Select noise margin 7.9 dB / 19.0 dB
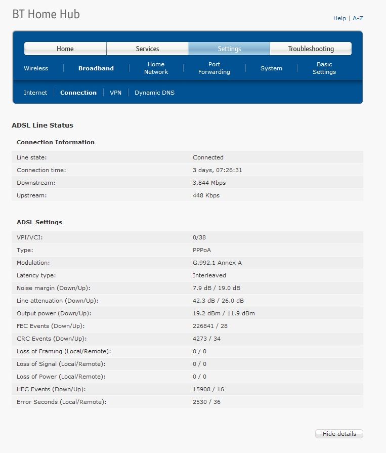Screen dimensions: 386x453 pos(217,288)
